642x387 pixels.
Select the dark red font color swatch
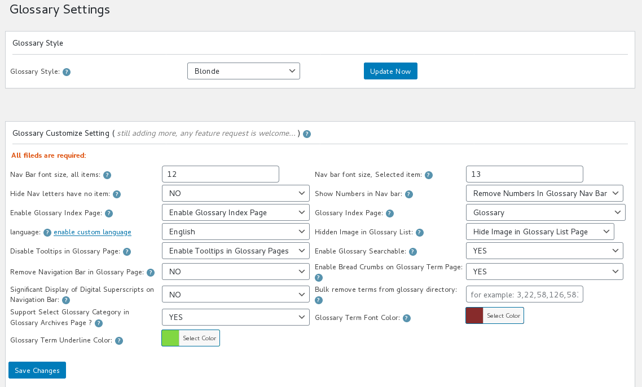click(x=474, y=315)
